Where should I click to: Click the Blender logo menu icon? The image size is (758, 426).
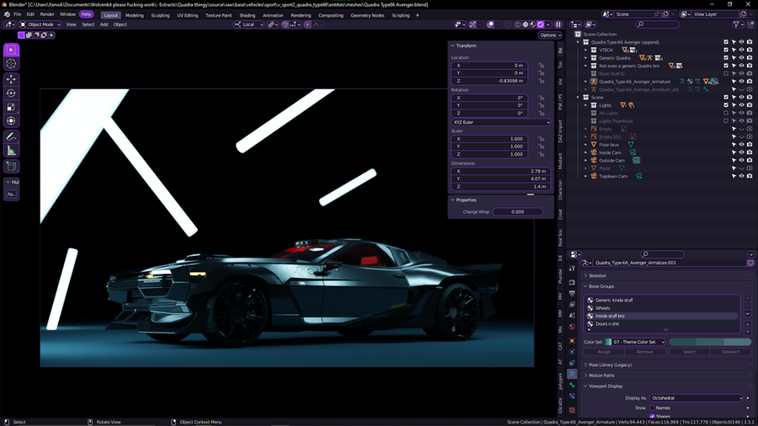[x=6, y=14]
